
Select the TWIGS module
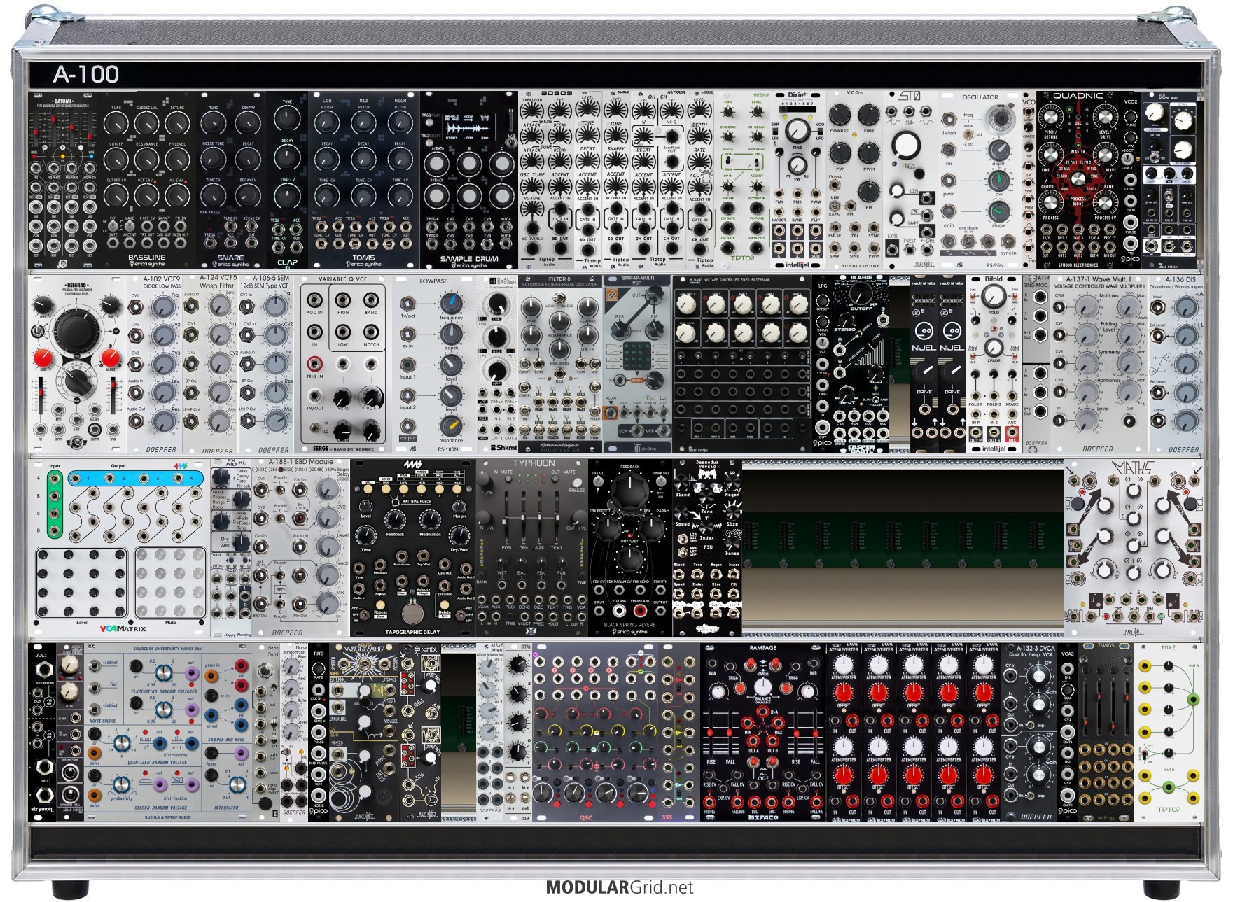point(1106,733)
